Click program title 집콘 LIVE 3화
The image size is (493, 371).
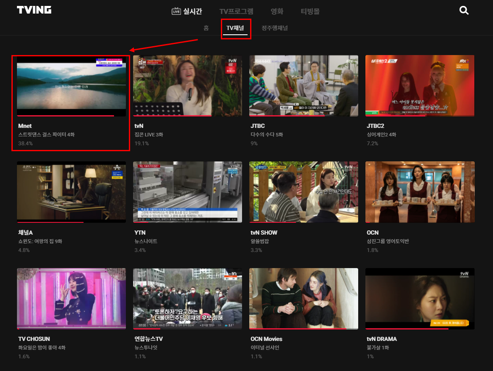click(x=149, y=134)
